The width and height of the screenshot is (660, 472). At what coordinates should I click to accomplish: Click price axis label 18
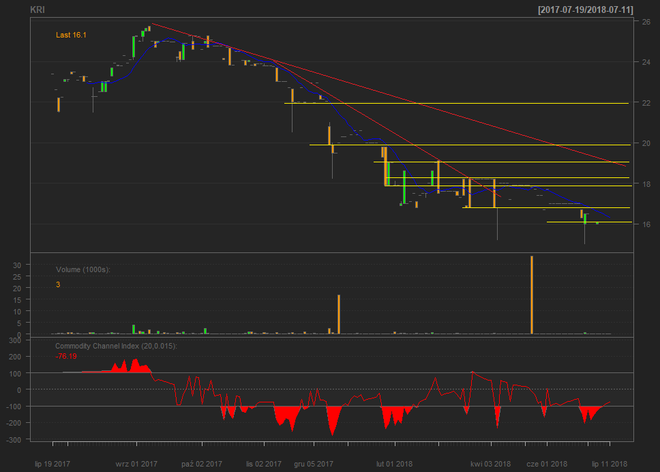pos(646,184)
